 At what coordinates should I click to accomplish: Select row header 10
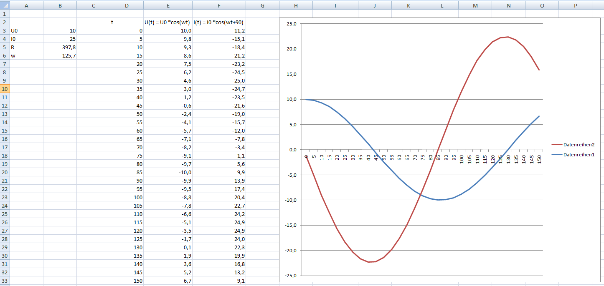[5, 89]
